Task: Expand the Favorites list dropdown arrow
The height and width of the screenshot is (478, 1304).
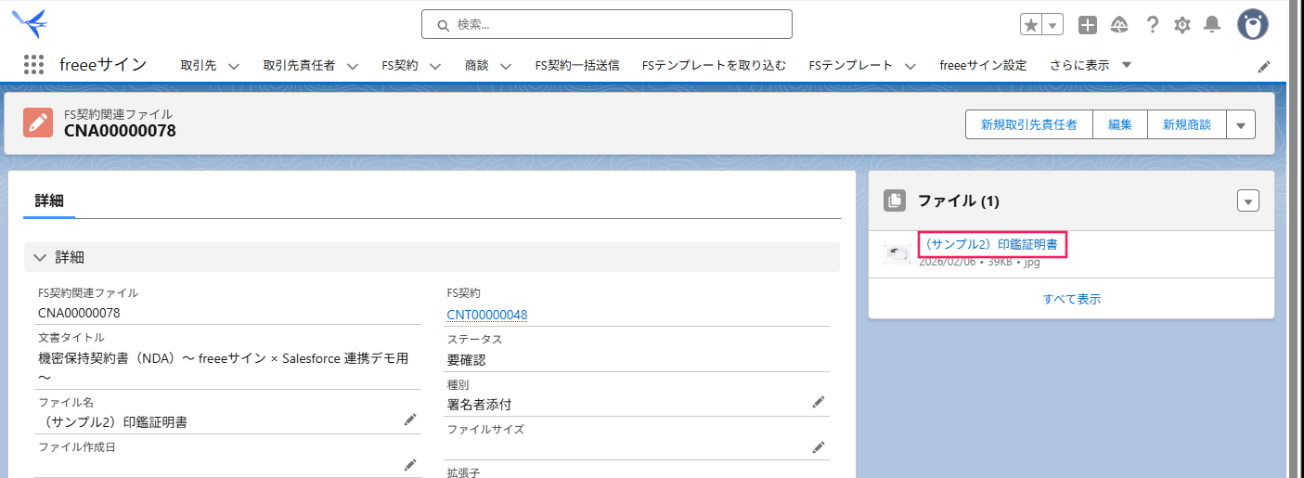Action: coord(1052,25)
